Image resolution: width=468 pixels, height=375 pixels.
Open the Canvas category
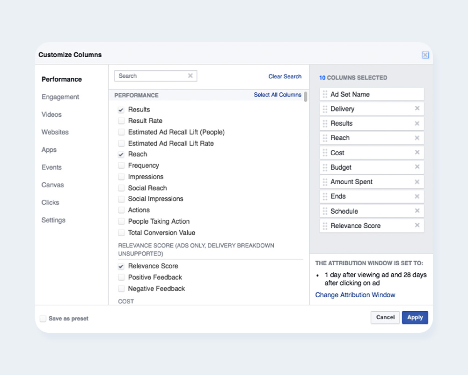point(52,185)
